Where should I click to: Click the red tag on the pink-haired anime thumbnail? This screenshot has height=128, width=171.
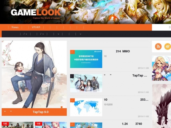pyautogui.click(x=38, y=124)
